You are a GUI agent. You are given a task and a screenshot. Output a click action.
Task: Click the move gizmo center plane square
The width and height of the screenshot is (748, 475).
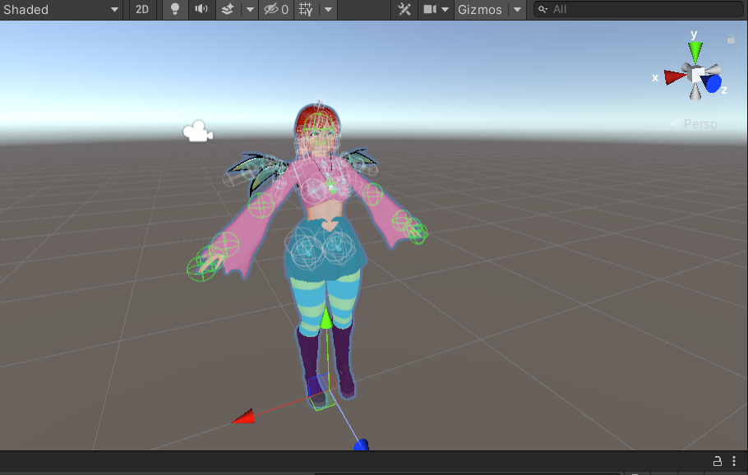[322, 392]
